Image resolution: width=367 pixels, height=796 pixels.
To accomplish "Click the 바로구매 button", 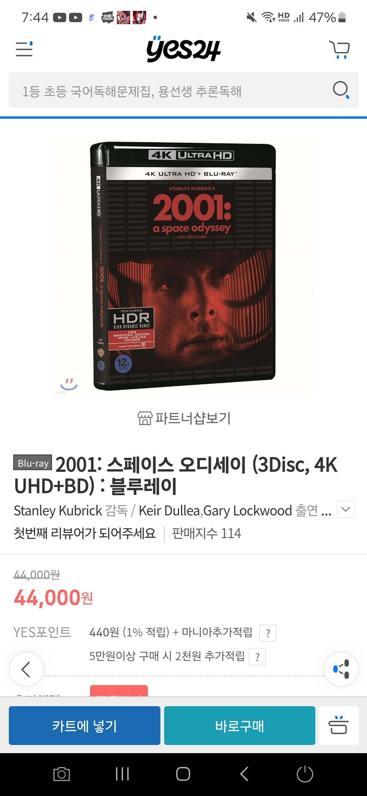I will (x=240, y=725).
